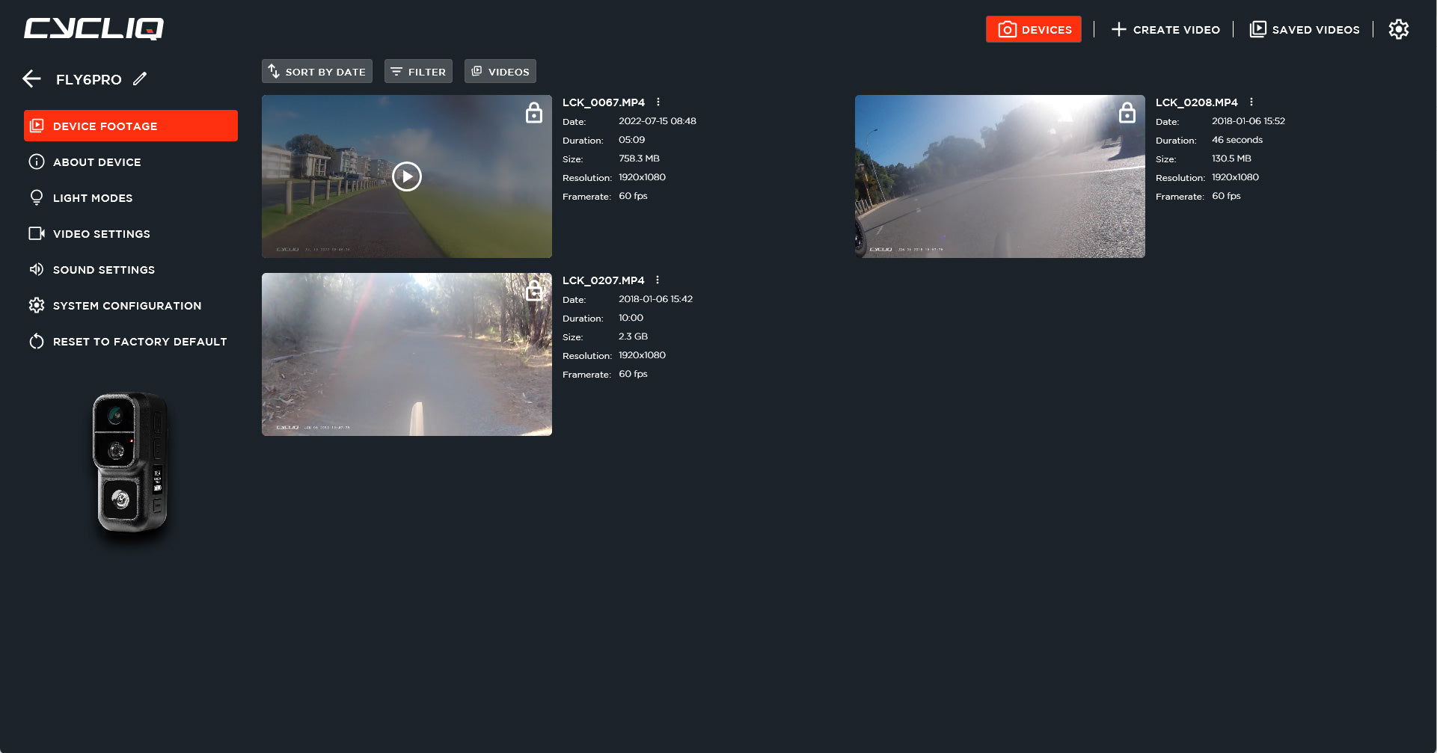Viewport: 1437px width, 753px height.
Task: Open the Filter options
Action: (x=418, y=72)
